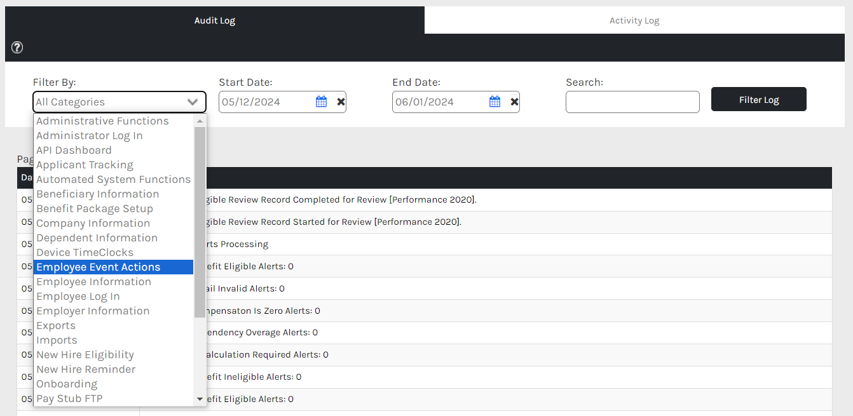Click the 'rts Processing' log entry
Viewport: 853px width, 416px height.
tap(425, 244)
